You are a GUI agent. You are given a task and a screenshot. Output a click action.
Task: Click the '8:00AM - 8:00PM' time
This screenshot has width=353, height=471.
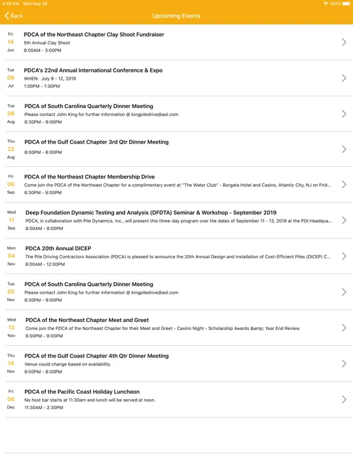(x=44, y=228)
